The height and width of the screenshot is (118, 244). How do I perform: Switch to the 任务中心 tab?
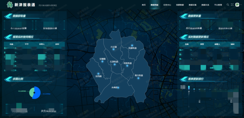point(167,5)
